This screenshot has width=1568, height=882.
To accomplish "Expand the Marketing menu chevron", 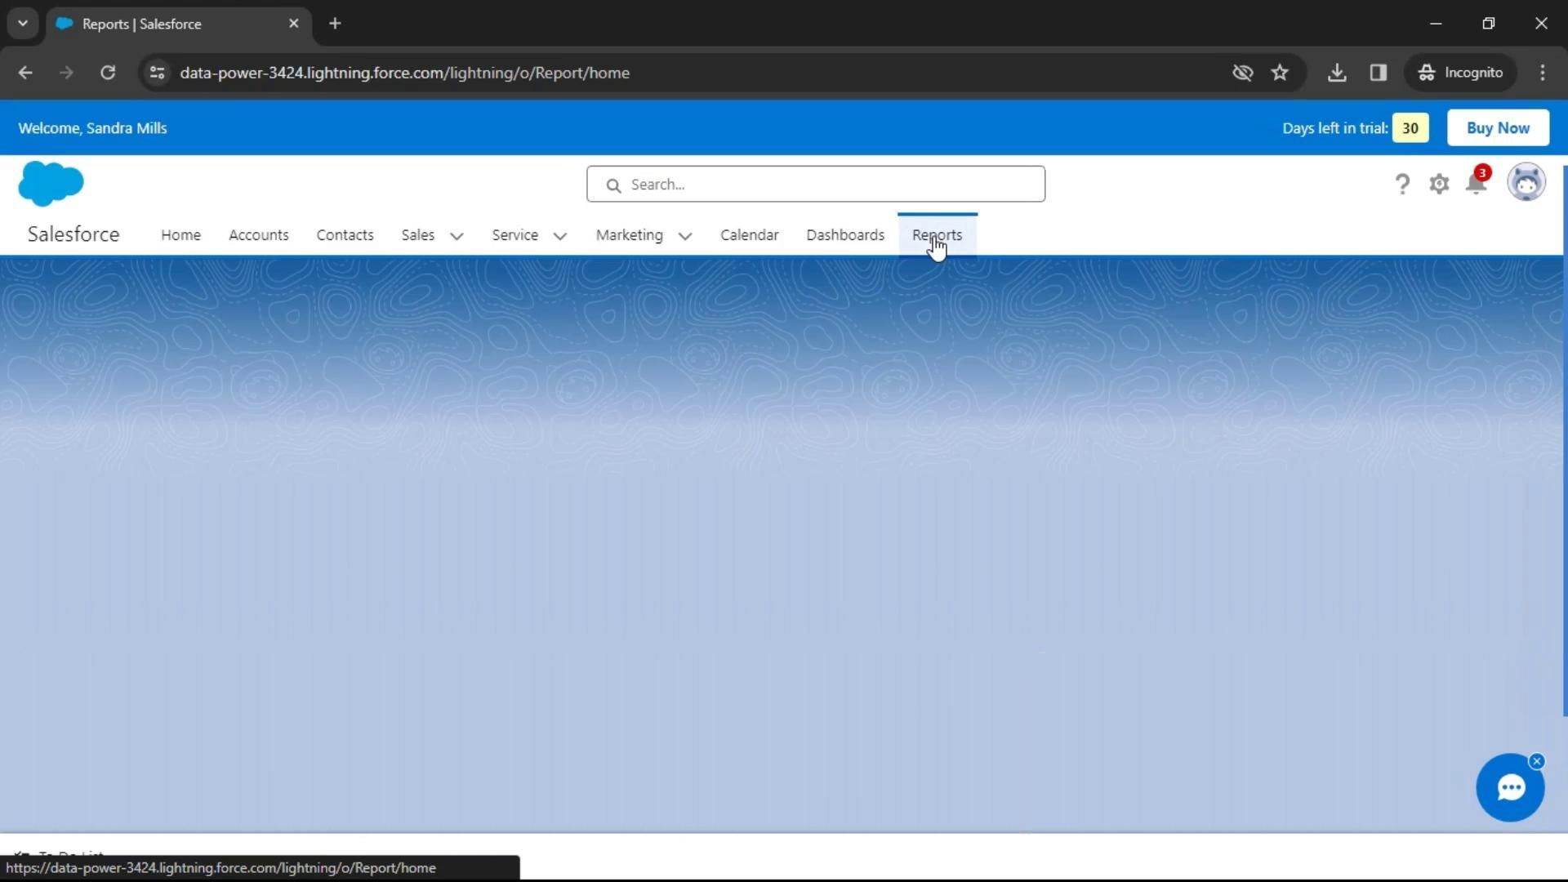I will pyautogui.click(x=685, y=236).
